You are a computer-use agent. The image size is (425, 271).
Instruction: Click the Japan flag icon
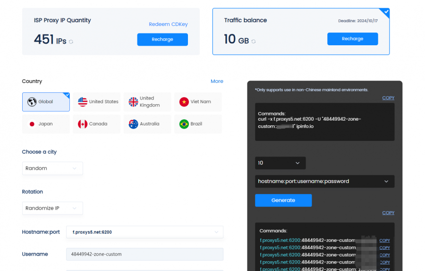32,124
